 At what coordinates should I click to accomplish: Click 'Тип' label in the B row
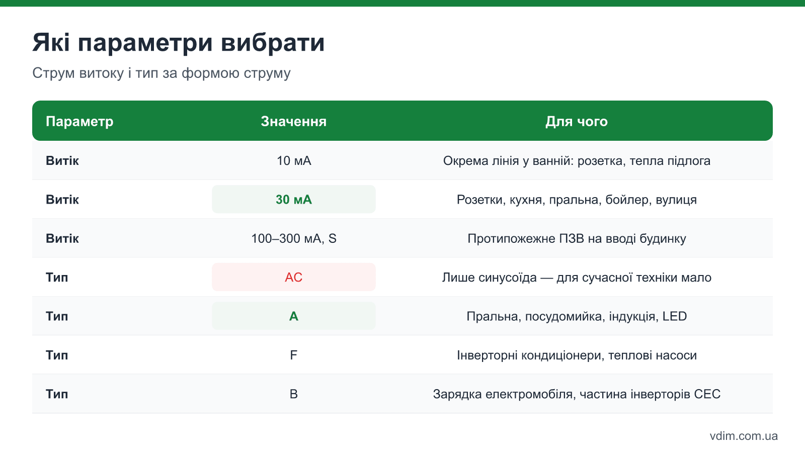click(57, 394)
